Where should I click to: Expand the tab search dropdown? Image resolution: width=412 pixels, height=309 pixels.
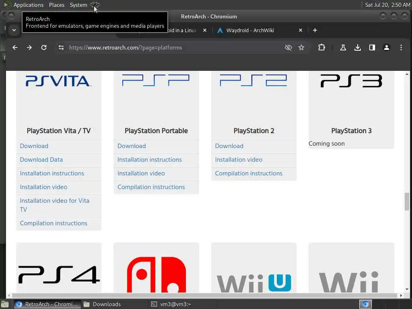[14, 30]
